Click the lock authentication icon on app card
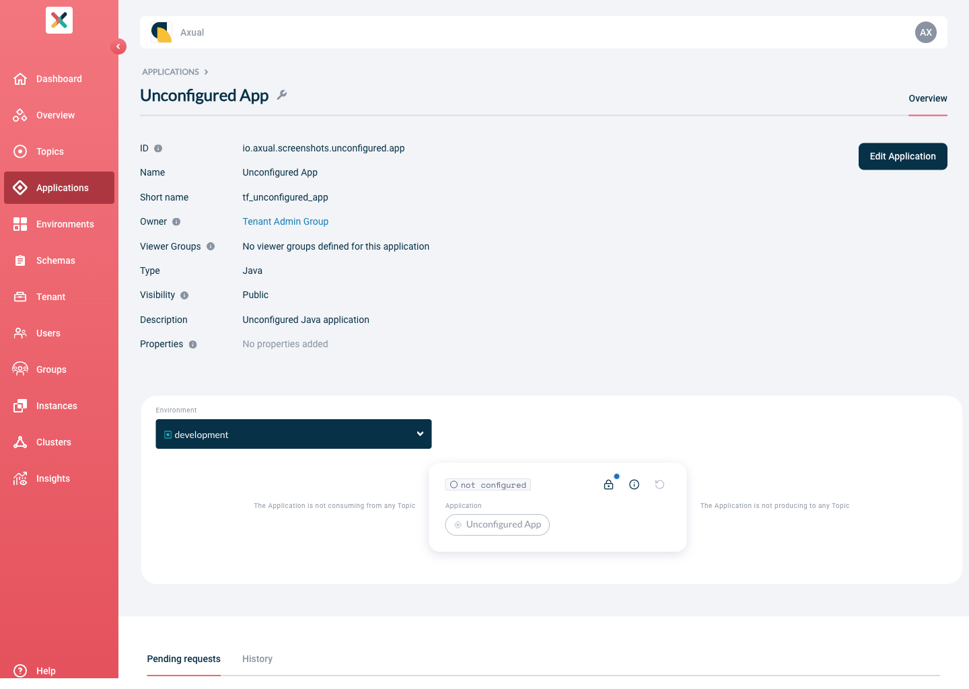 (x=609, y=484)
